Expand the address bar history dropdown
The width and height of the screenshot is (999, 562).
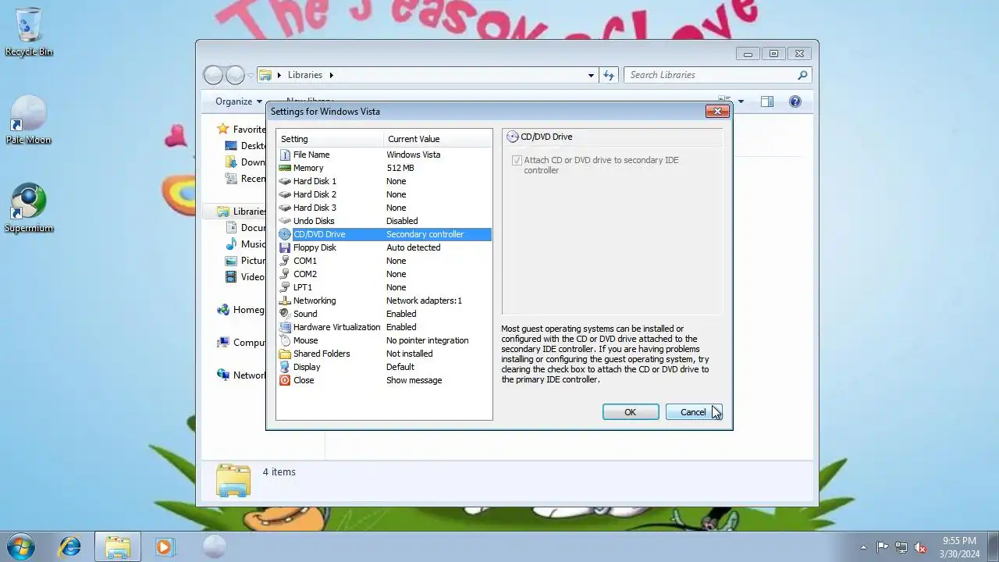591,75
